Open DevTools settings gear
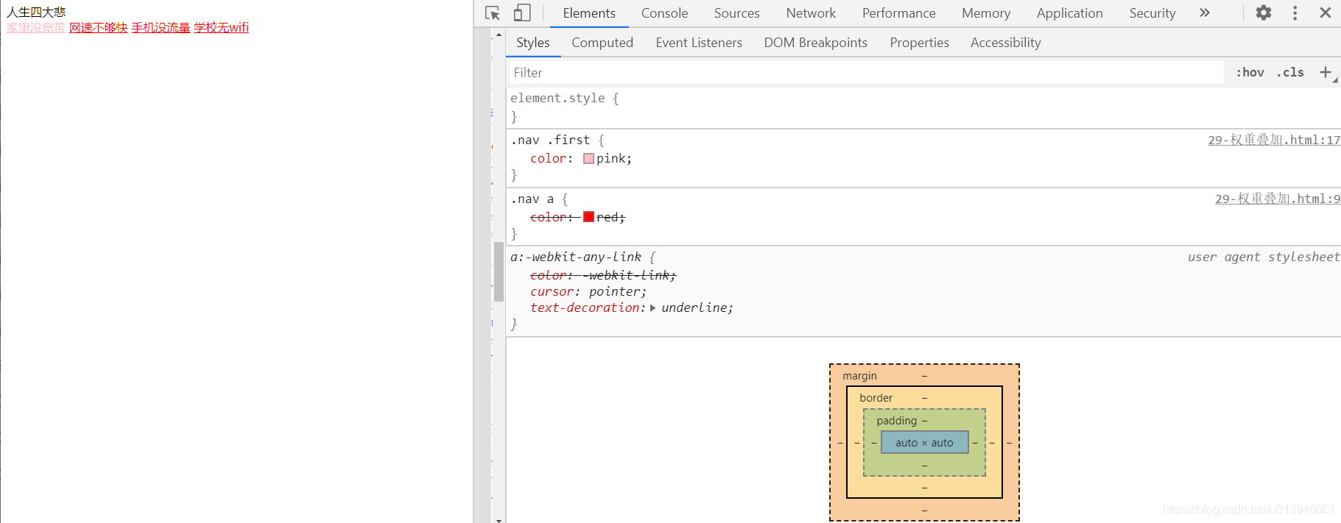 coord(1264,13)
